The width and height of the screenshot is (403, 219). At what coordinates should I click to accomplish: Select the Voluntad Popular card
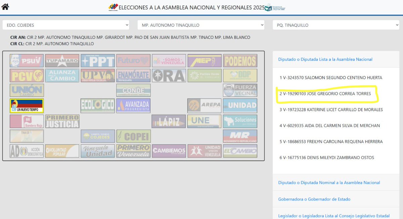62,151
